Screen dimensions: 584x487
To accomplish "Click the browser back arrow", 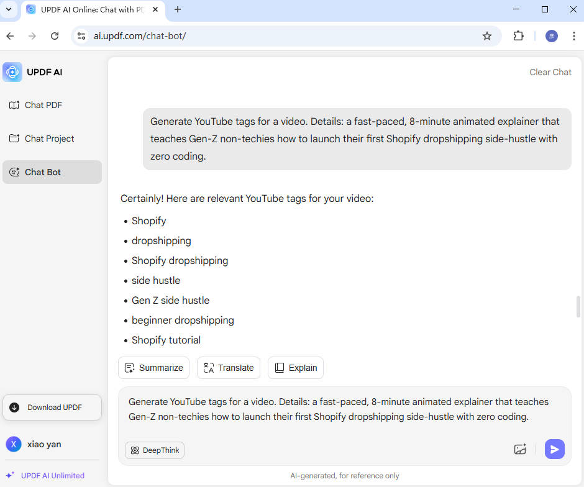I will 10,36.
